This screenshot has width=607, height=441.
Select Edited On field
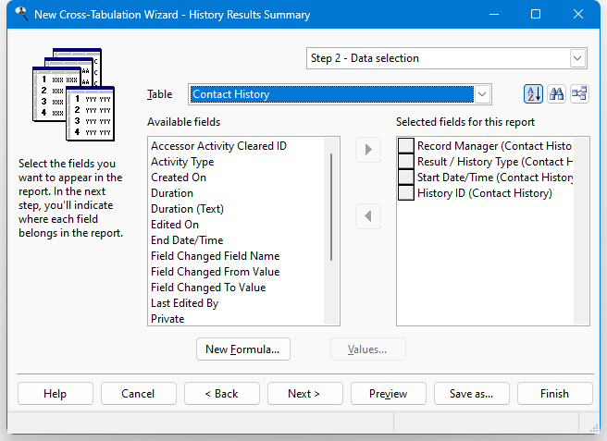pyautogui.click(x=175, y=225)
